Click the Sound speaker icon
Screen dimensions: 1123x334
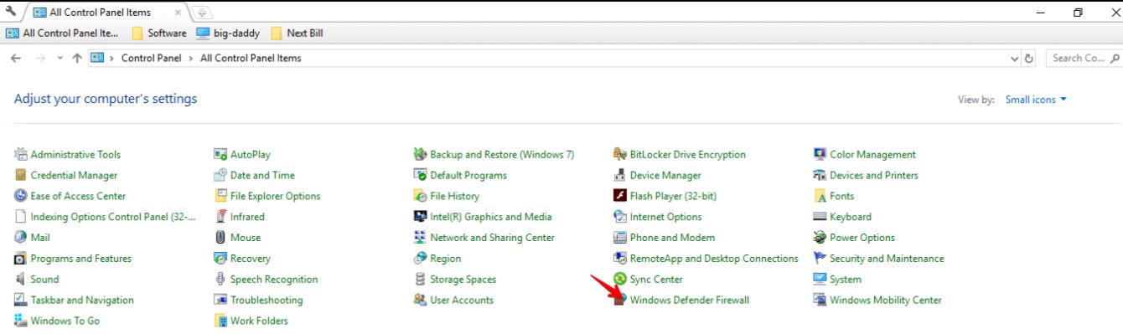[21, 280]
